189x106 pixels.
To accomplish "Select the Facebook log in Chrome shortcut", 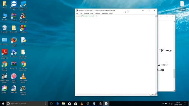I will [23, 66].
